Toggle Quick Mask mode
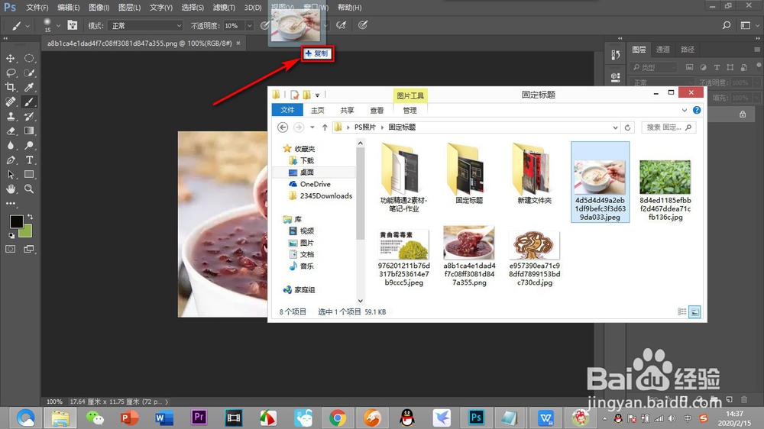The width and height of the screenshot is (764, 429). (10, 249)
